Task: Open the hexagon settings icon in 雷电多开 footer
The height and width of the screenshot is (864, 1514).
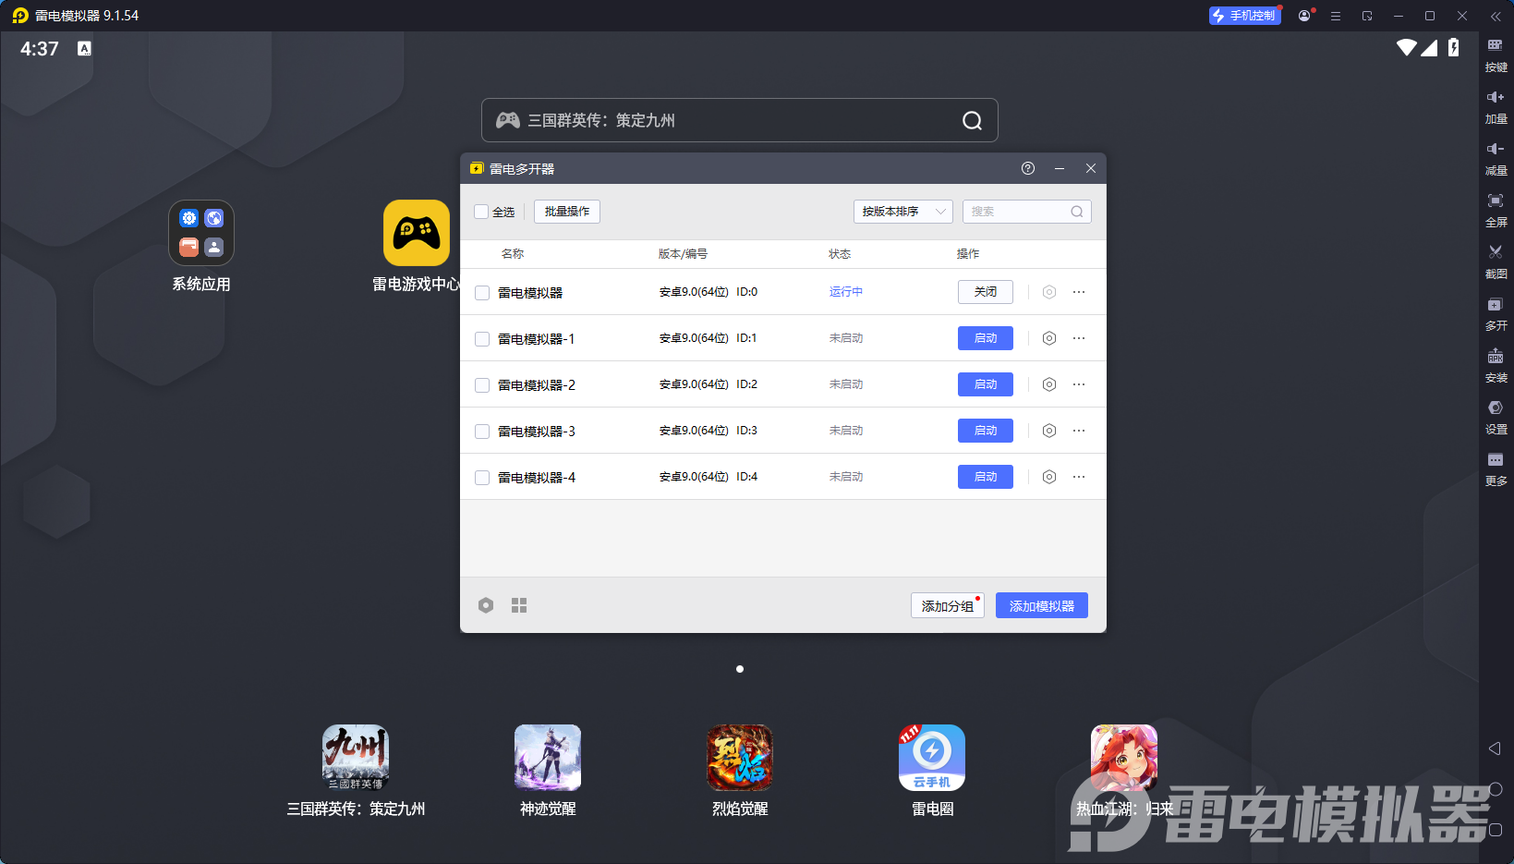Action: [x=486, y=605]
